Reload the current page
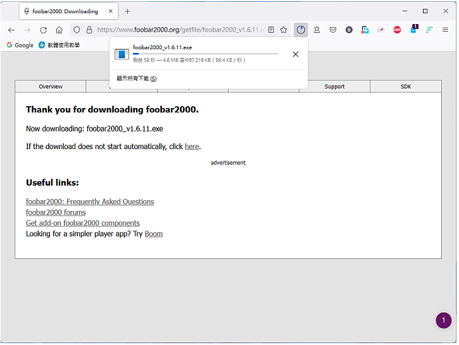The height and width of the screenshot is (345, 459). click(x=43, y=30)
